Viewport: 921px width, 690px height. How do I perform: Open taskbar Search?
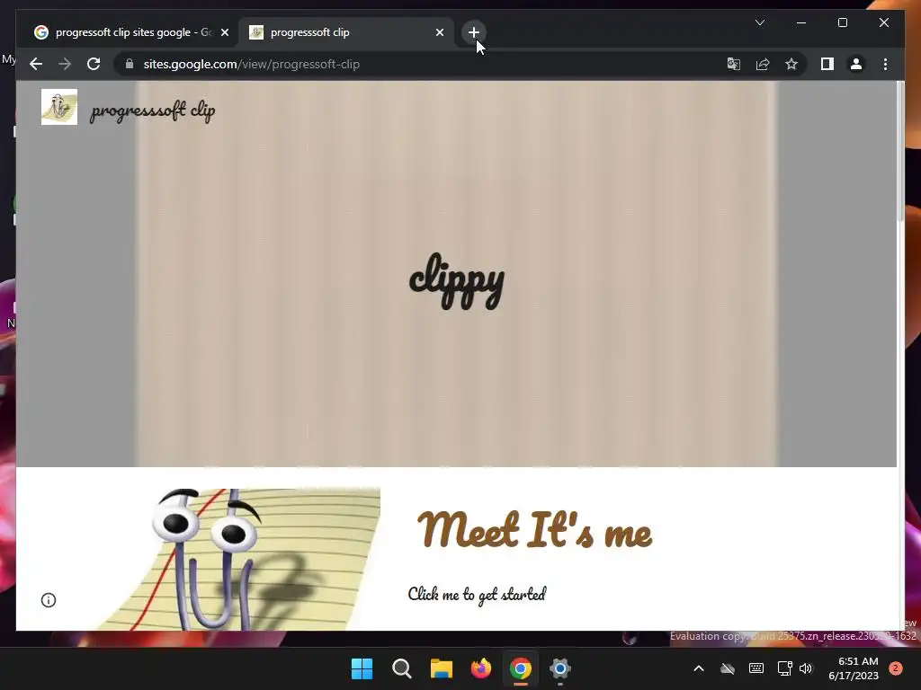tap(402, 668)
